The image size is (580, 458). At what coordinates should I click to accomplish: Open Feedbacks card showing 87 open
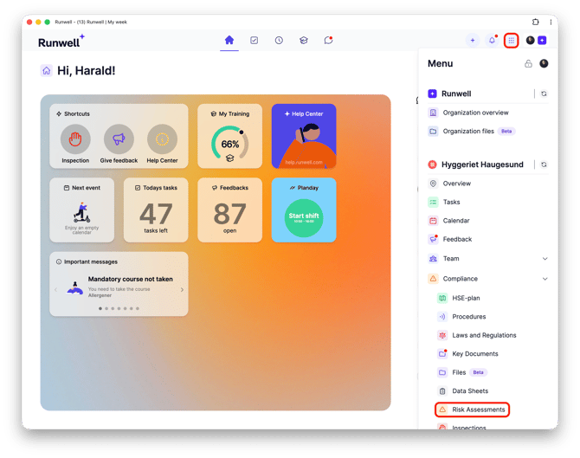tap(229, 210)
